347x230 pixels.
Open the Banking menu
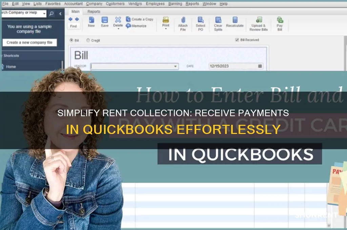coord(175,4)
